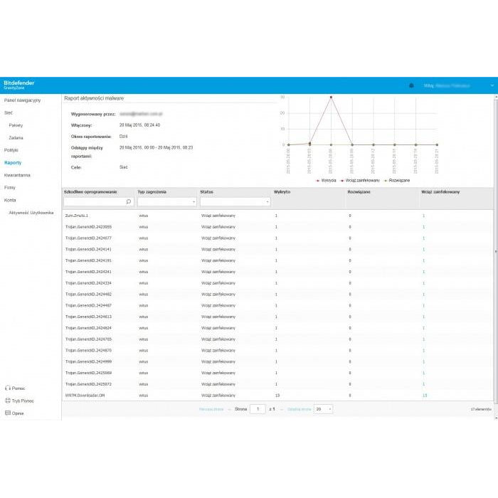Click the Ostatnia strona pagination link
This screenshot has height=498, width=498.
(x=300, y=409)
